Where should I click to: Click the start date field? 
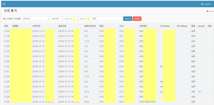coord(70,19)
